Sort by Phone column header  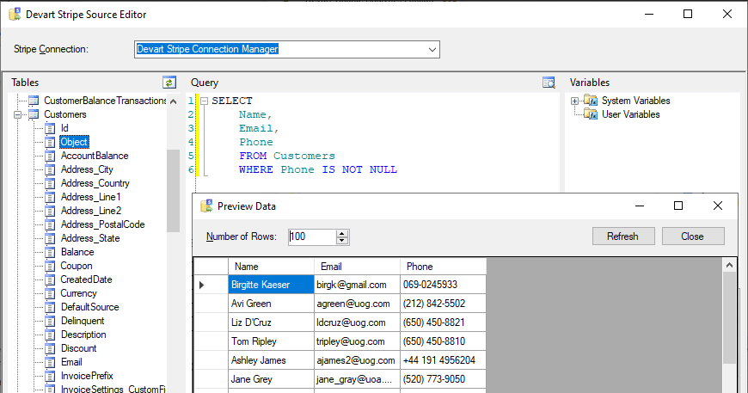point(443,267)
